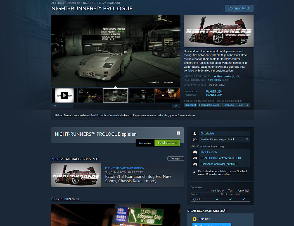Click Englisch Ton checkmark

[x=231, y=199]
